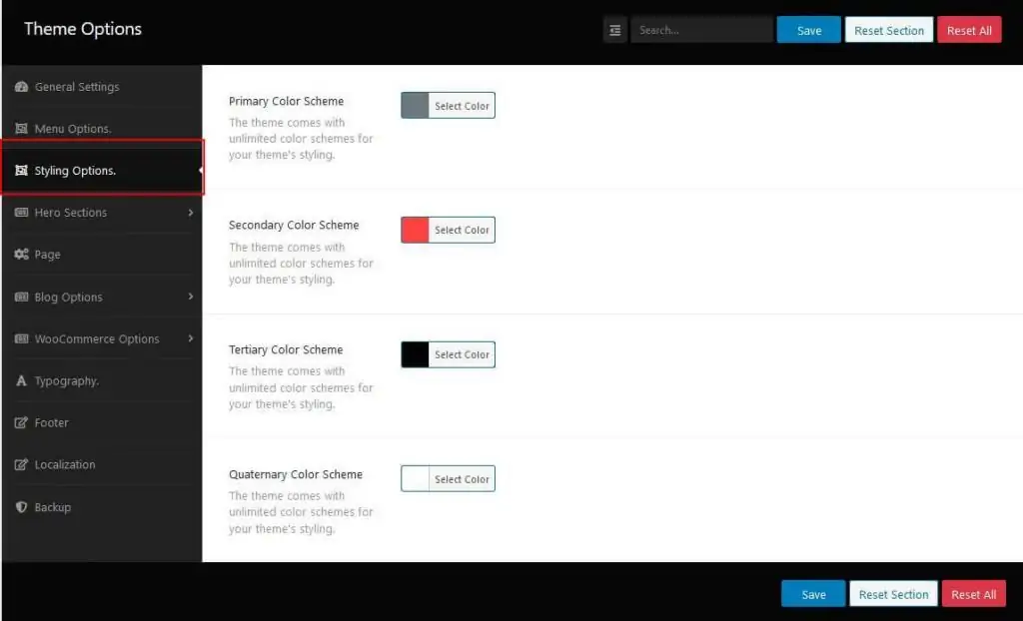This screenshot has width=1023, height=621.
Task: Click the Theme Options title
Action: click(x=83, y=29)
